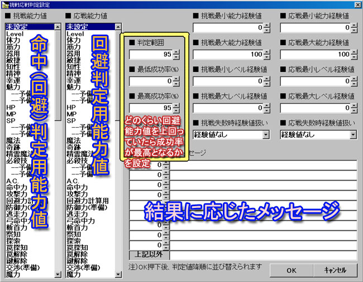This screenshot has width=363, height=282.
Task: Select 未設定 in 挑戦能力値 list
Action: pos(30,27)
